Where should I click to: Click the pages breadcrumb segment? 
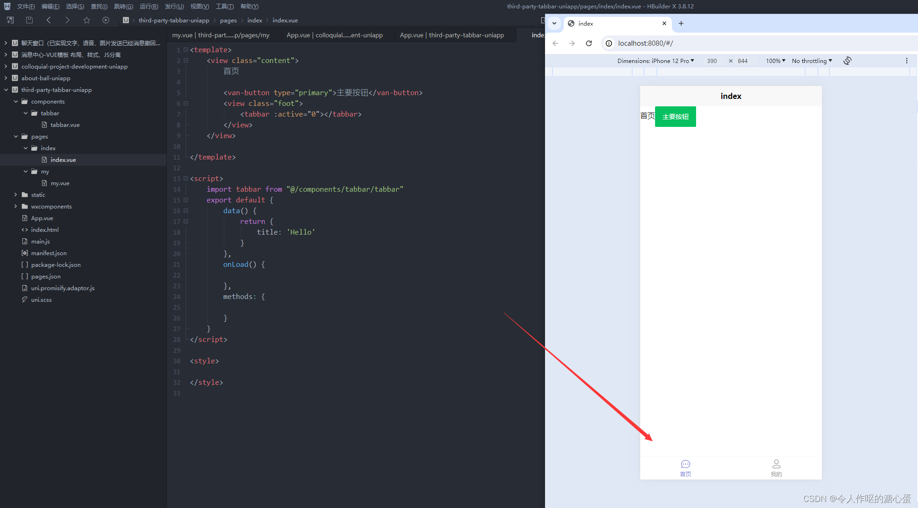click(x=228, y=20)
